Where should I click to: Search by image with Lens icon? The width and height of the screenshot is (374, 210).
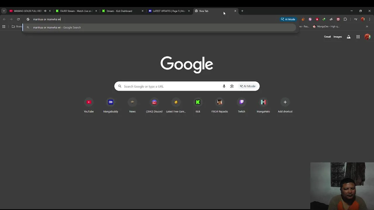232,86
